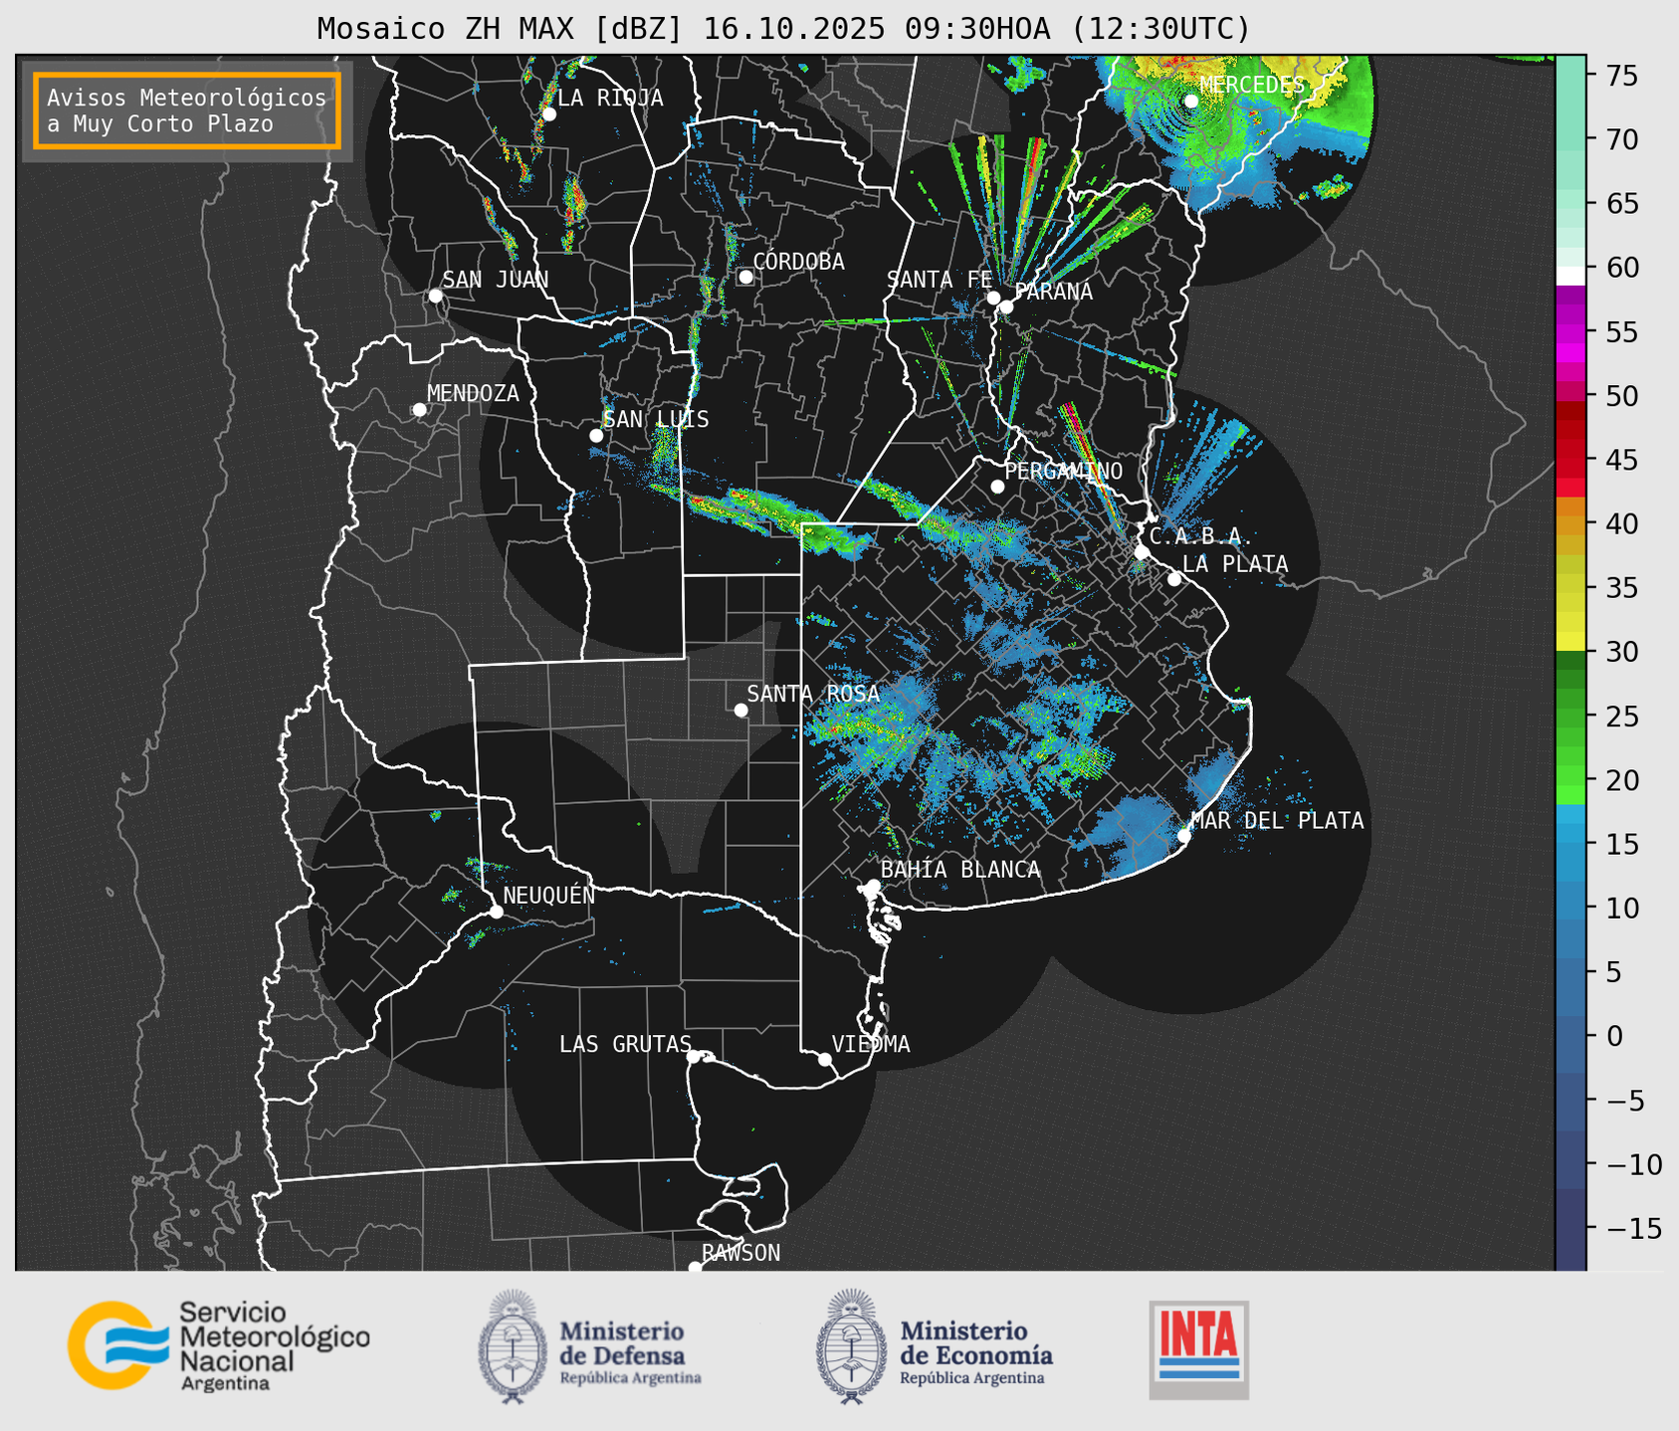1679x1431 pixels.
Task: Click the Ministerio de Economía coat of arms
Action: [851, 1346]
